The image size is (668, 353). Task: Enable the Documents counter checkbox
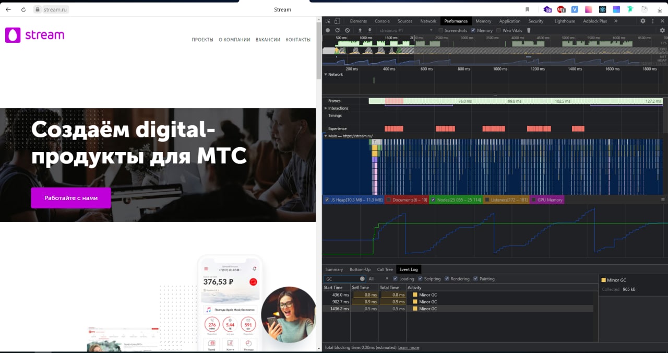click(x=388, y=199)
